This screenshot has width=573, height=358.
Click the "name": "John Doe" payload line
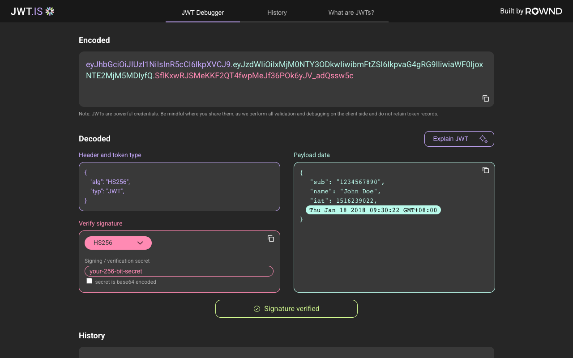[x=345, y=192]
